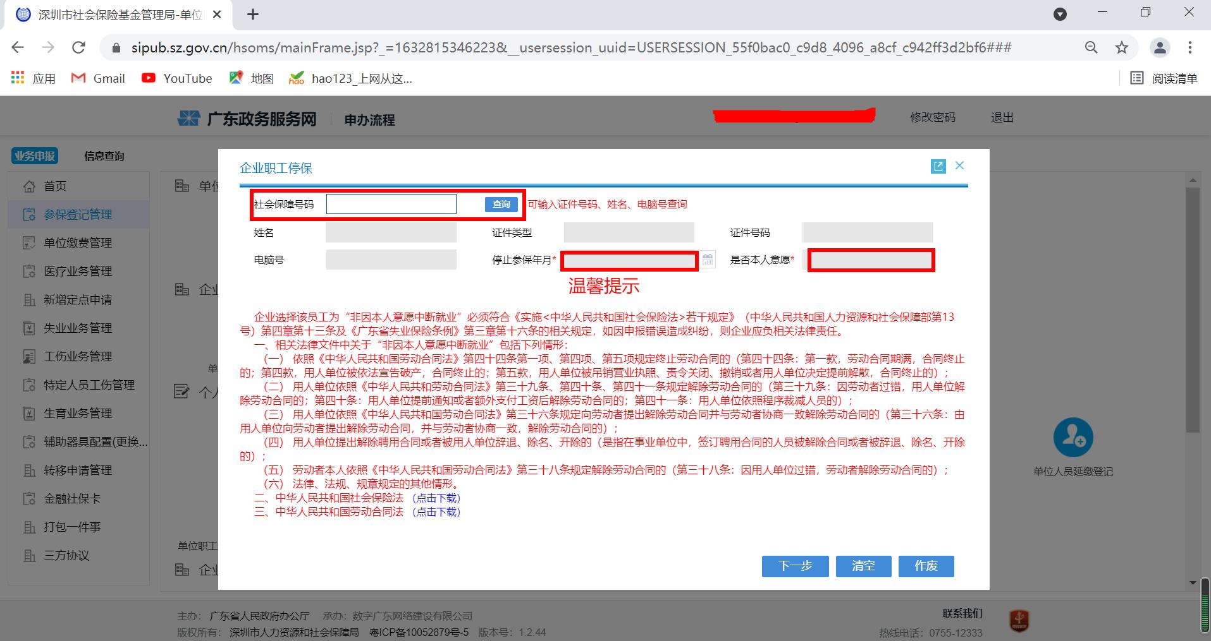Click the 工伤业务管理 sidebar icon
1211x641 pixels.
pos(30,356)
